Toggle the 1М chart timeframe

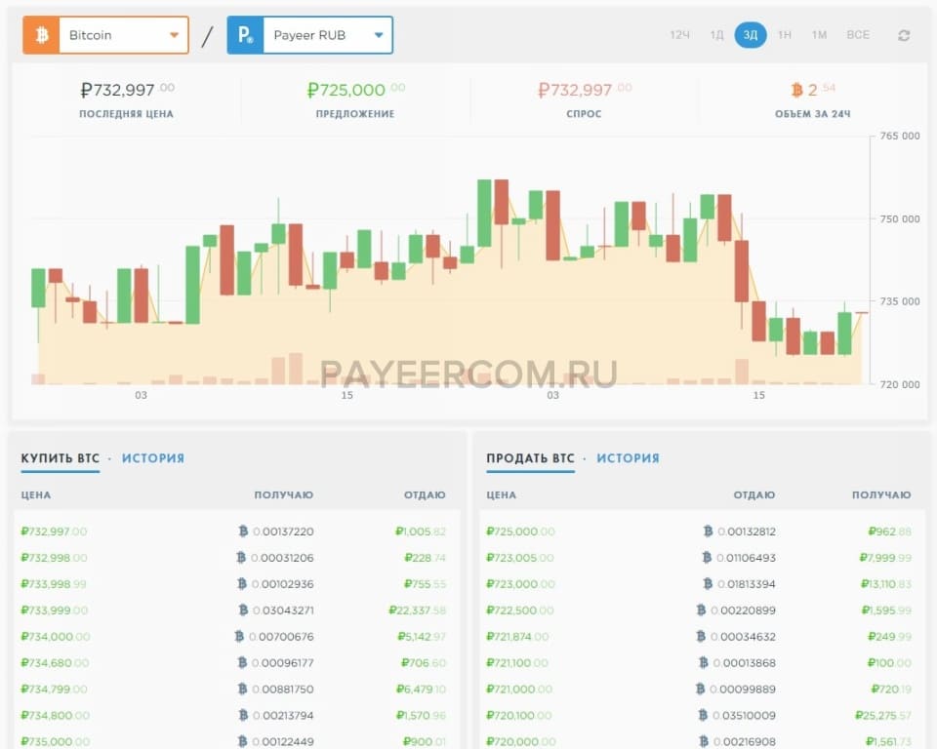[820, 34]
